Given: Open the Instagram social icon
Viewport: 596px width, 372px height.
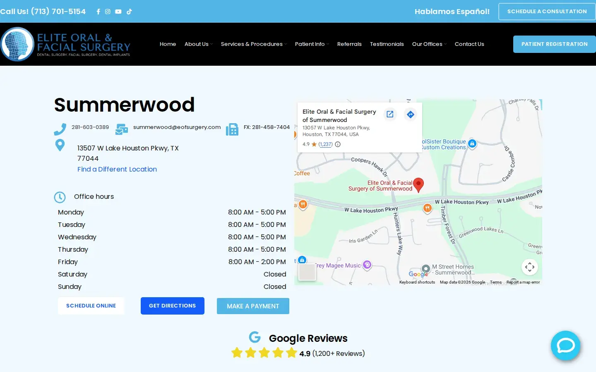Looking at the screenshot, I should click(x=108, y=12).
